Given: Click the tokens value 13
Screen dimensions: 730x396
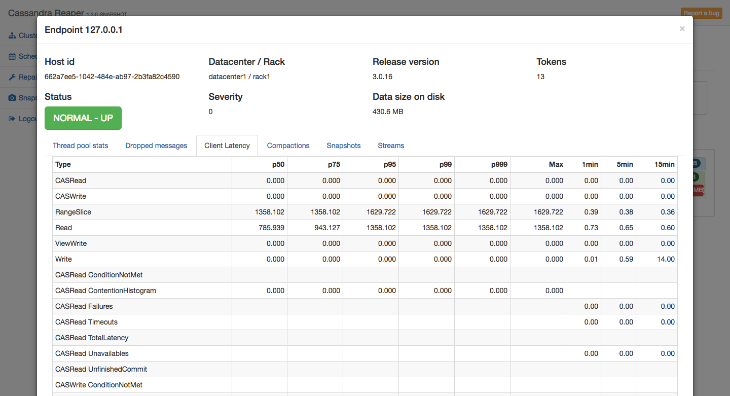Looking at the screenshot, I should click(x=540, y=77).
